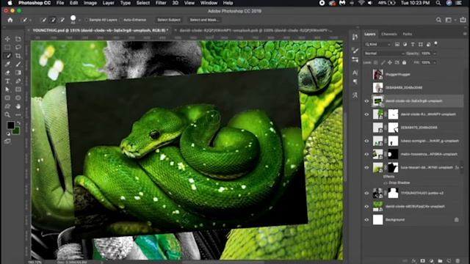Select the Path Selection tool

coord(7,89)
